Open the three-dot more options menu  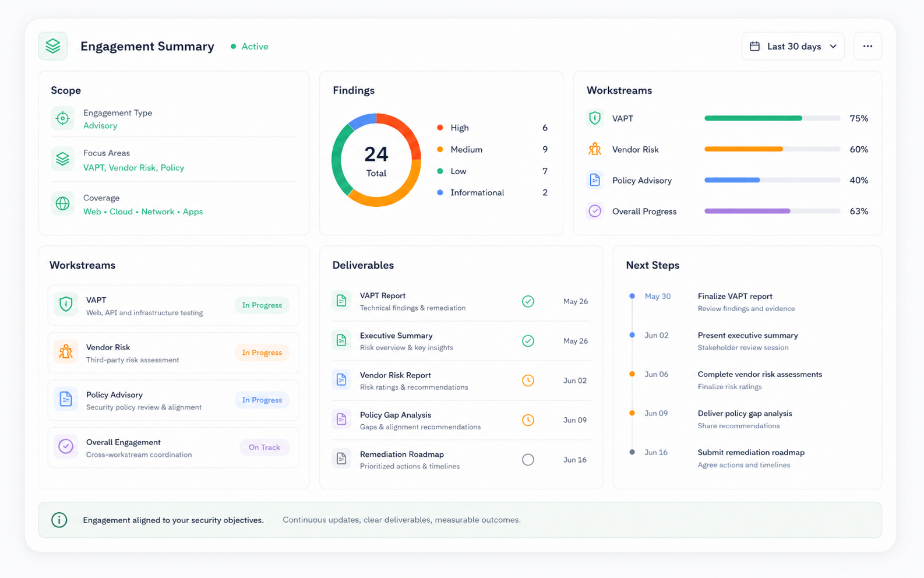(x=867, y=46)
